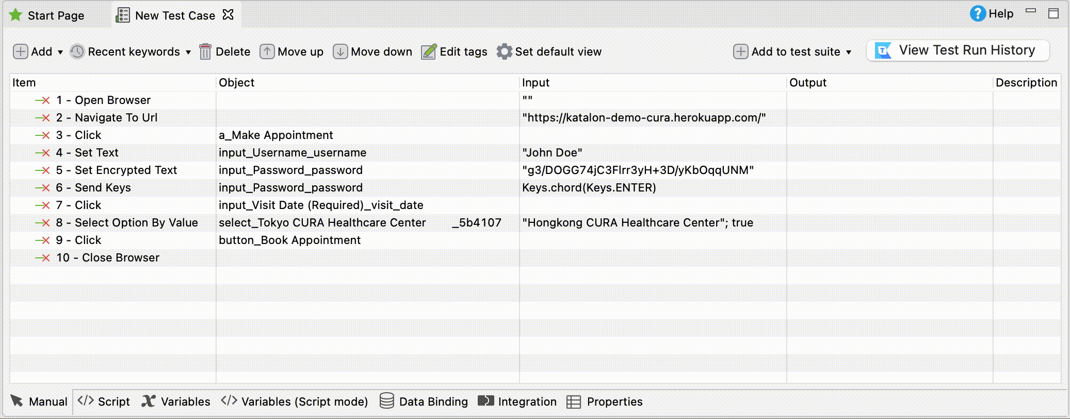The height and width of the screenshot is (419, 1070).
Task: Click the View Test Run History button
Action: pos(958,50)
